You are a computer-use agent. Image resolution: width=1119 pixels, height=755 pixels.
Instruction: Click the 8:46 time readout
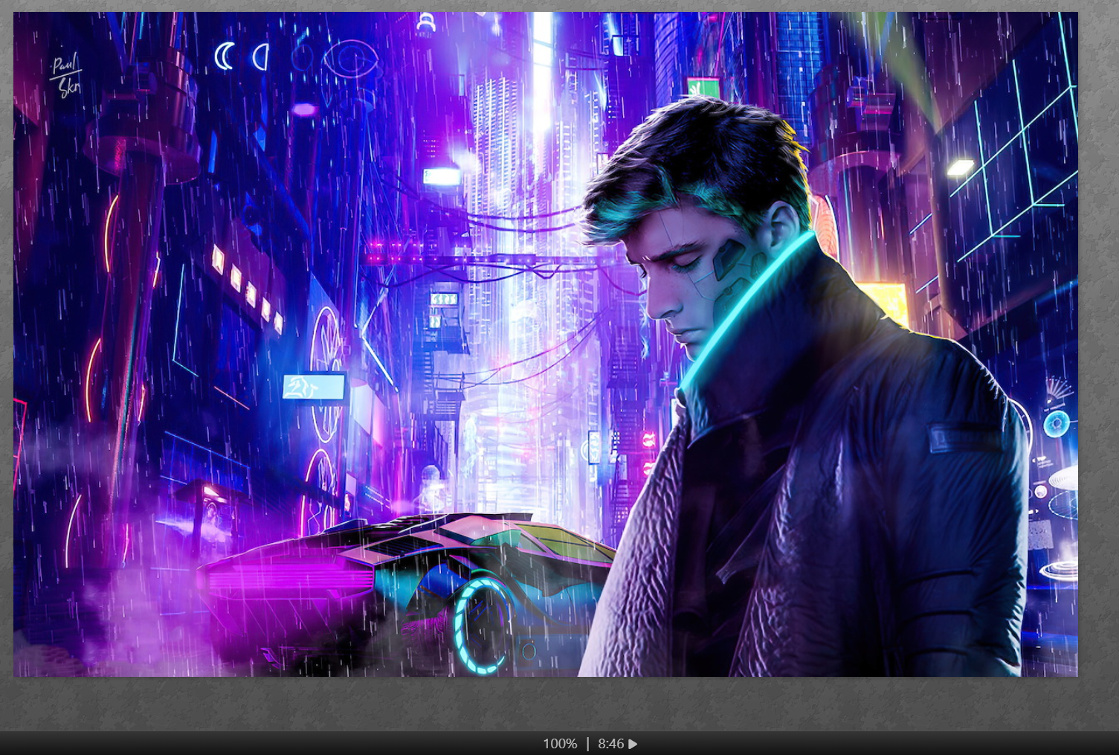click(610, 744)
